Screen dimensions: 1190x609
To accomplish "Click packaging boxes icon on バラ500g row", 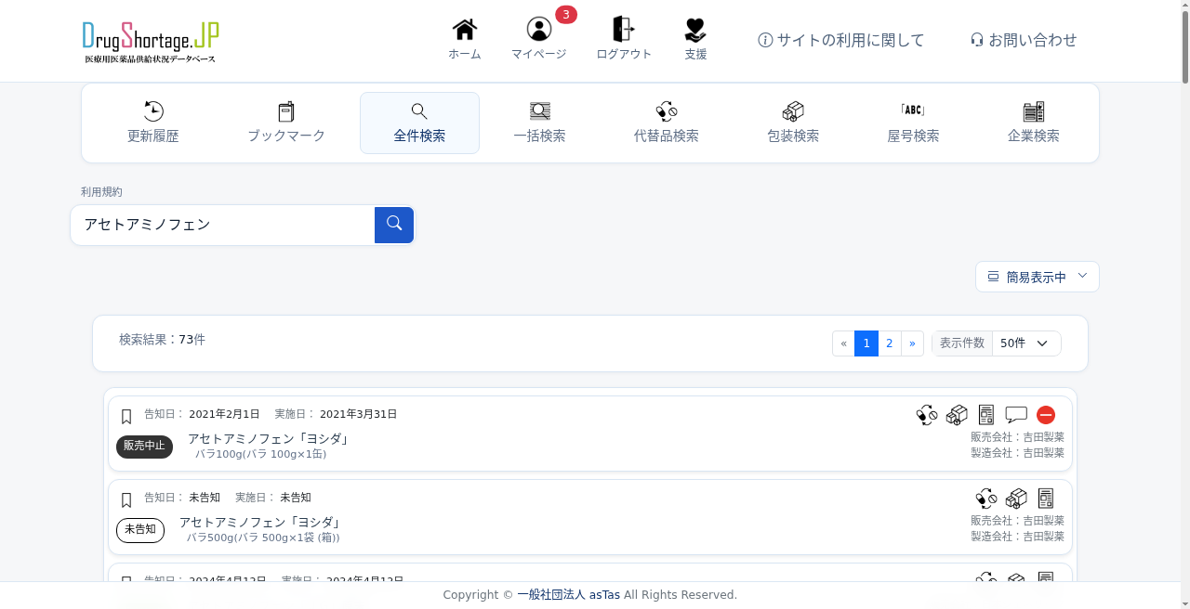I will coord(1016,499).
